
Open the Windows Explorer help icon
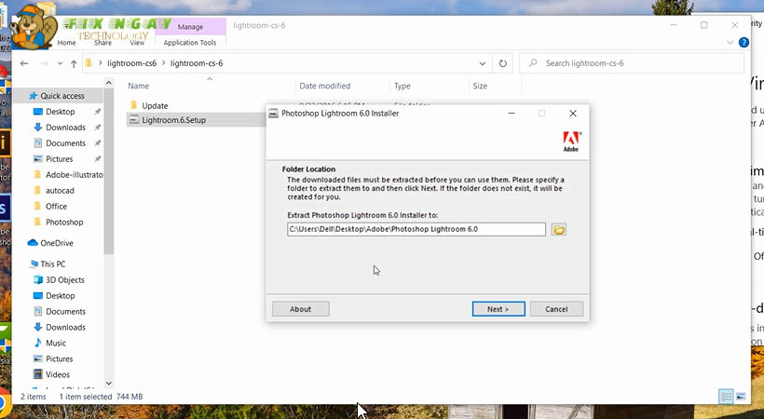coord(743,43)
